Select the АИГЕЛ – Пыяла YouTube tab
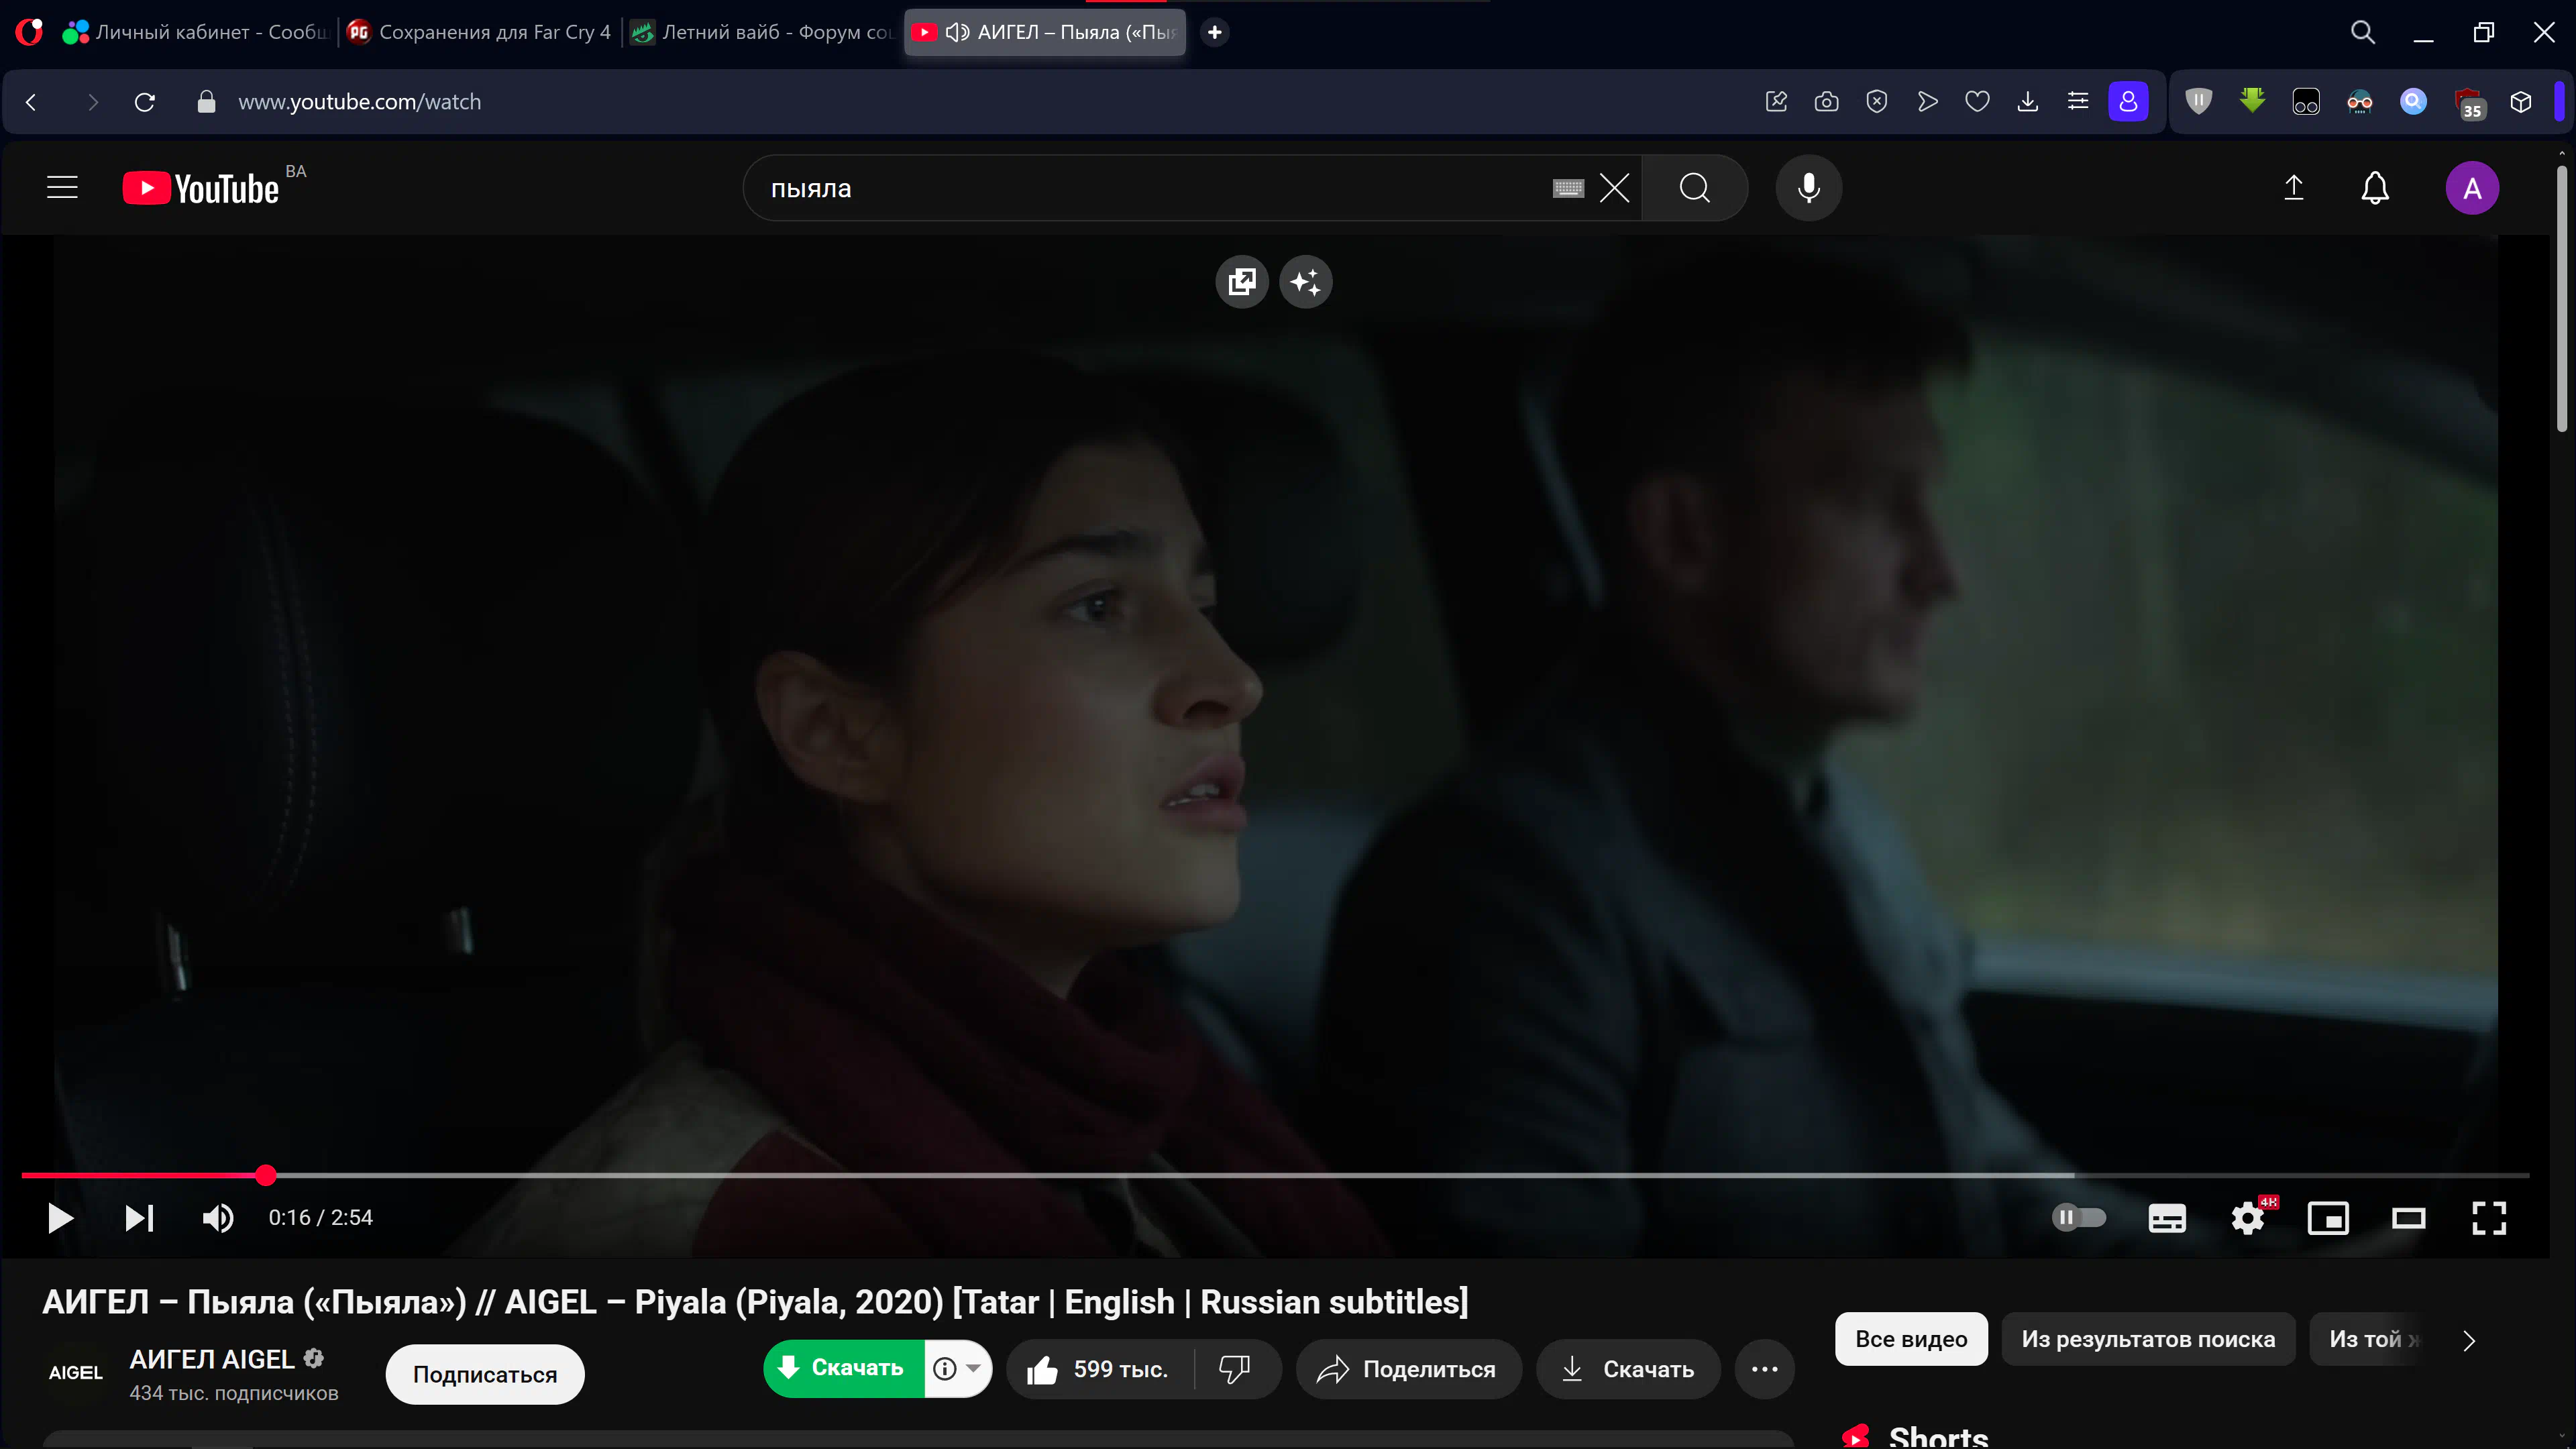The width and height of the screenshot is (2576, 1449). coord(1045,32)
